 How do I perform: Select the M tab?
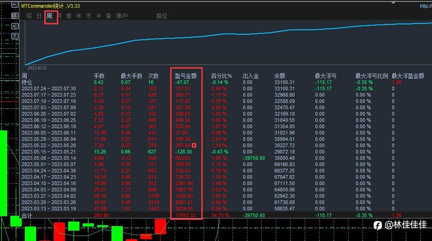click(98, 16)
